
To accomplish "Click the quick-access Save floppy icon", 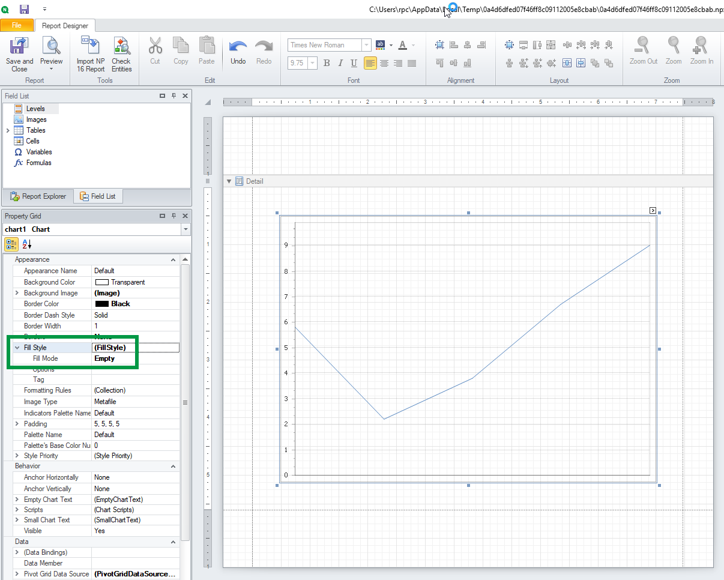I will coord(25,9).
